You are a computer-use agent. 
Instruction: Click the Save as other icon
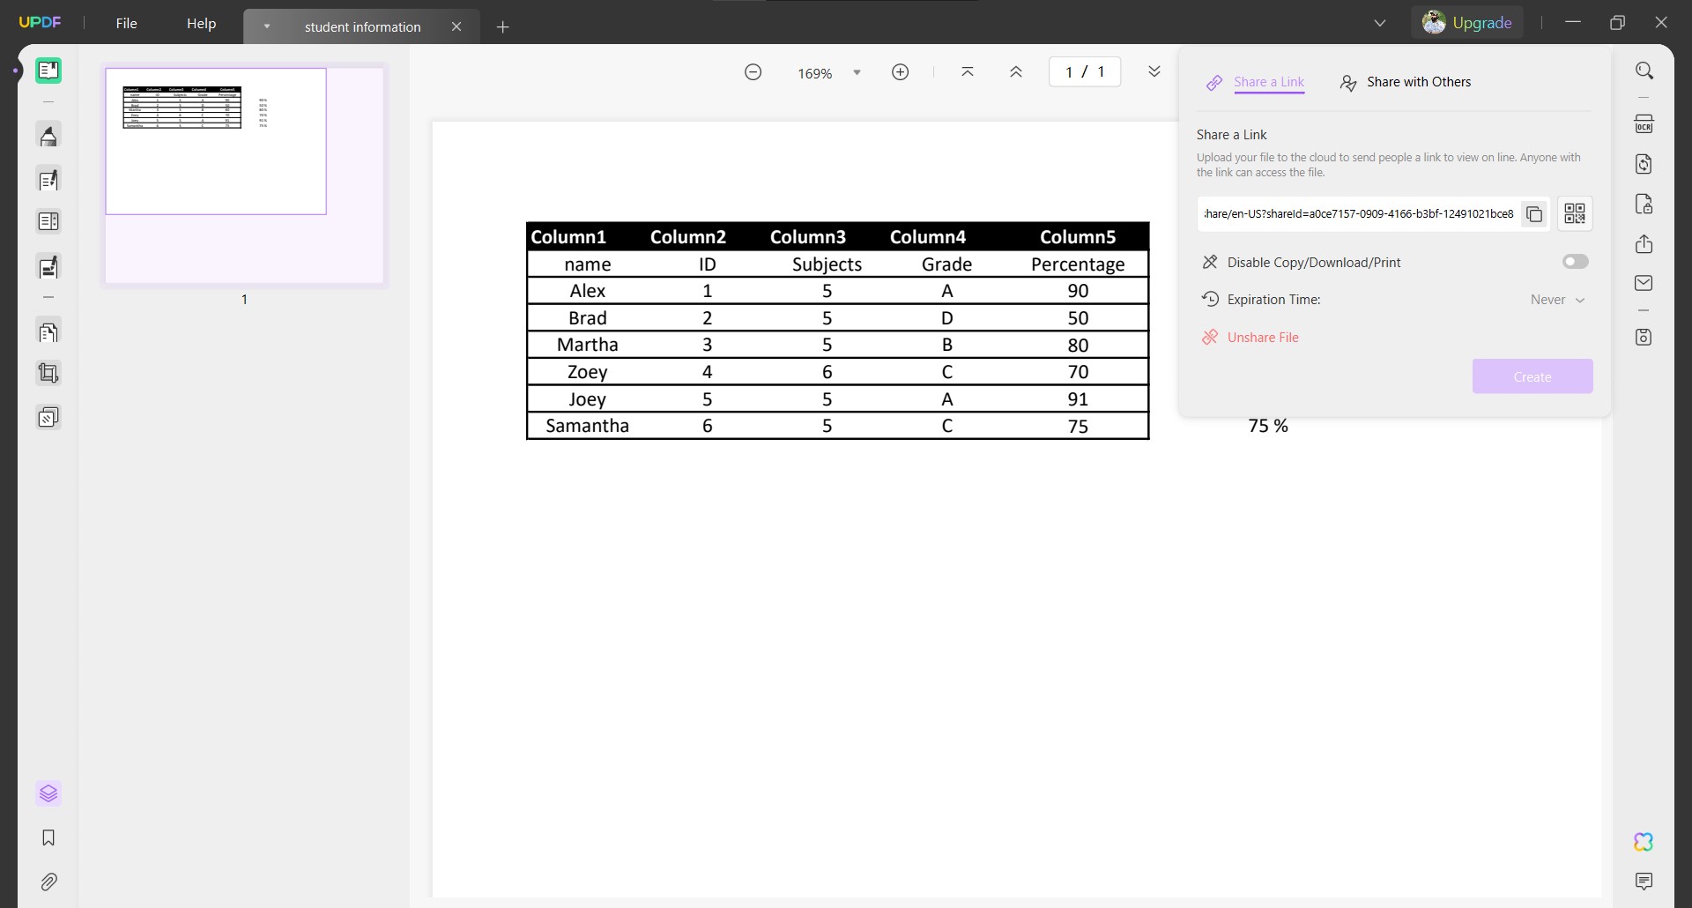tap(1644, 338)
